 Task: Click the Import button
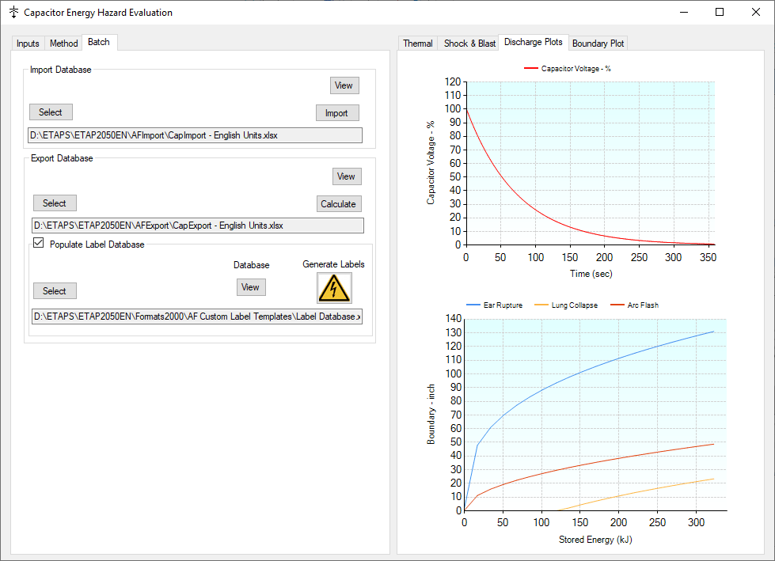(337, 112)
